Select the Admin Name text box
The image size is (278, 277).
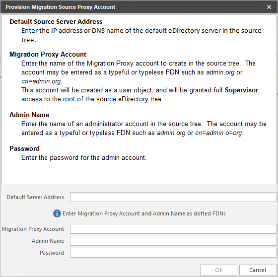pyautogui.click(x=173, y=241)
